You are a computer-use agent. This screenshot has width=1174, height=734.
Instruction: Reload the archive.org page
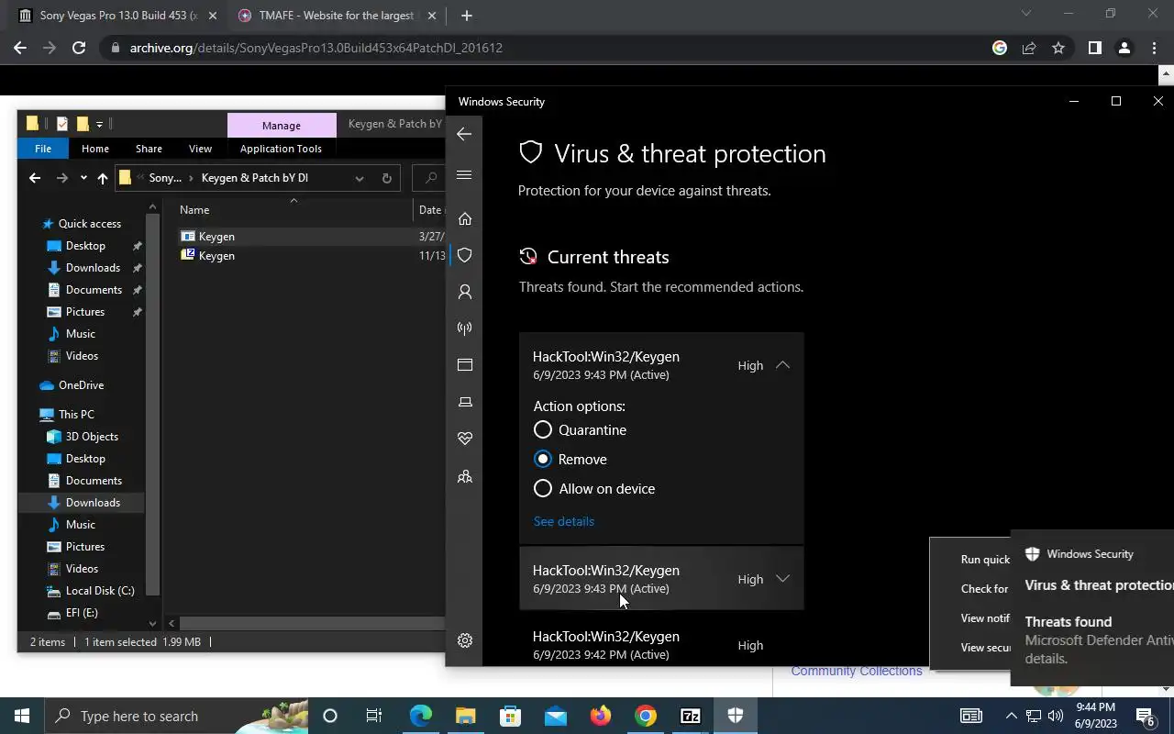(79, 48)
